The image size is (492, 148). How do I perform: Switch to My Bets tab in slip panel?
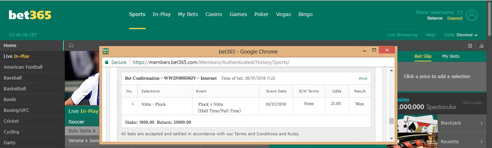pos(451,56)
